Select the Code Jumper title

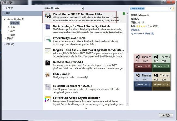62,74
